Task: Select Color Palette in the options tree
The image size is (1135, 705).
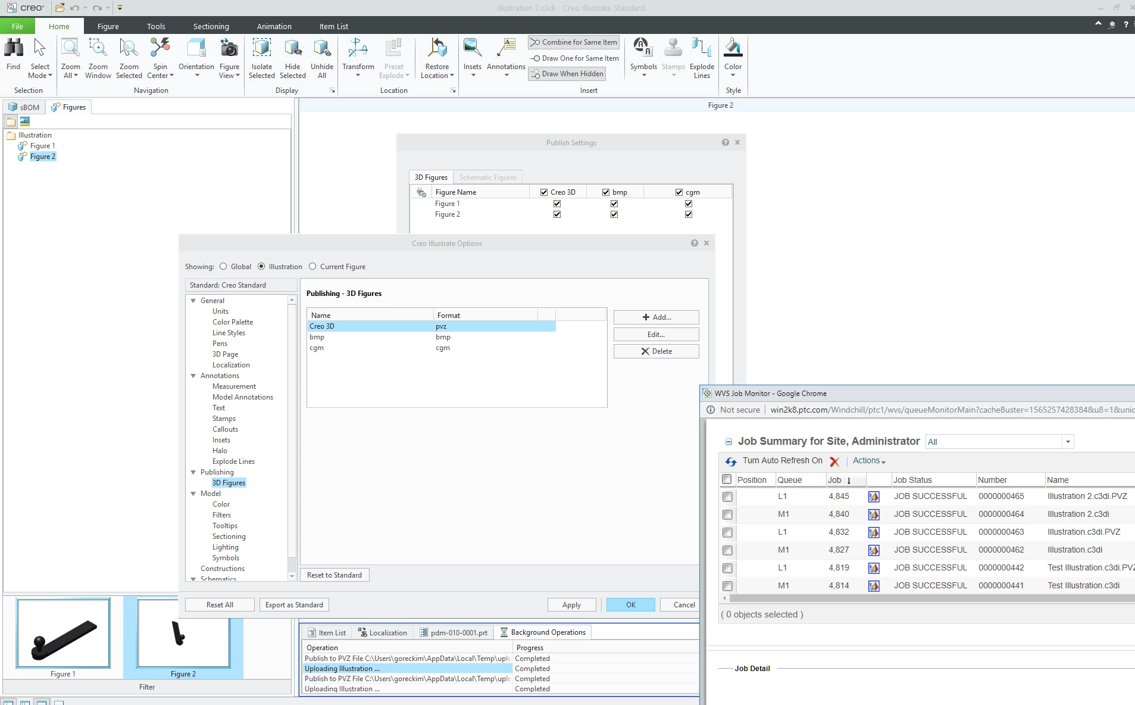Action: tap(233, 322)
